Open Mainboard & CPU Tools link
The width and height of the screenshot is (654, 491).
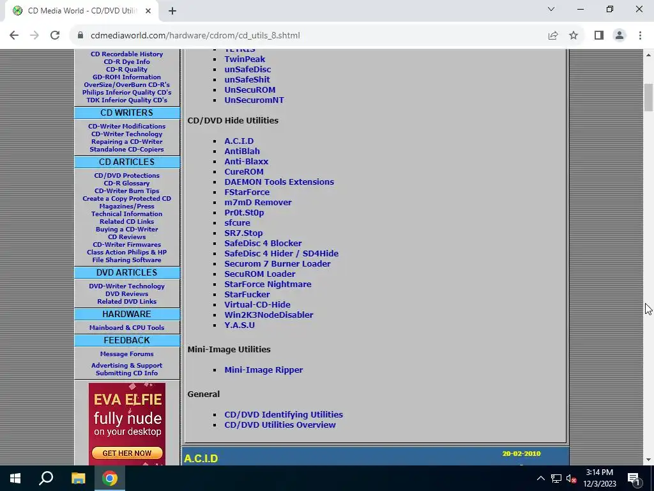click(127, 328)
